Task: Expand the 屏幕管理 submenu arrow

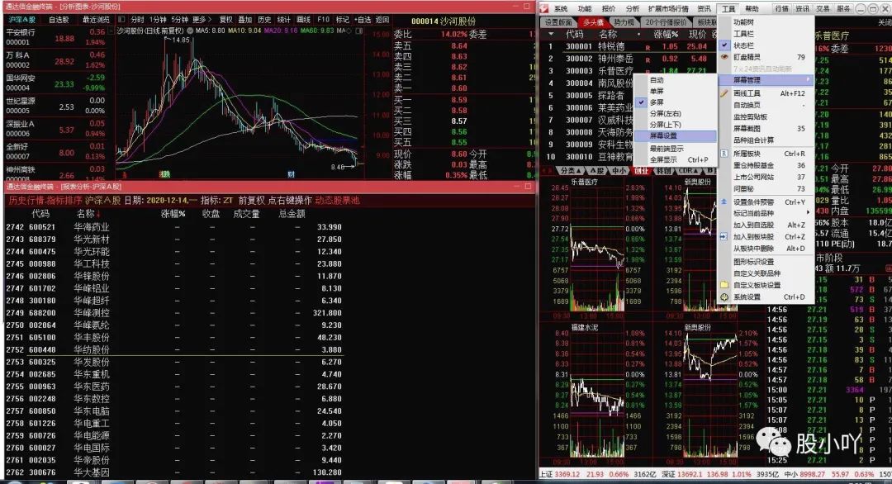Action: coord(807,80)
